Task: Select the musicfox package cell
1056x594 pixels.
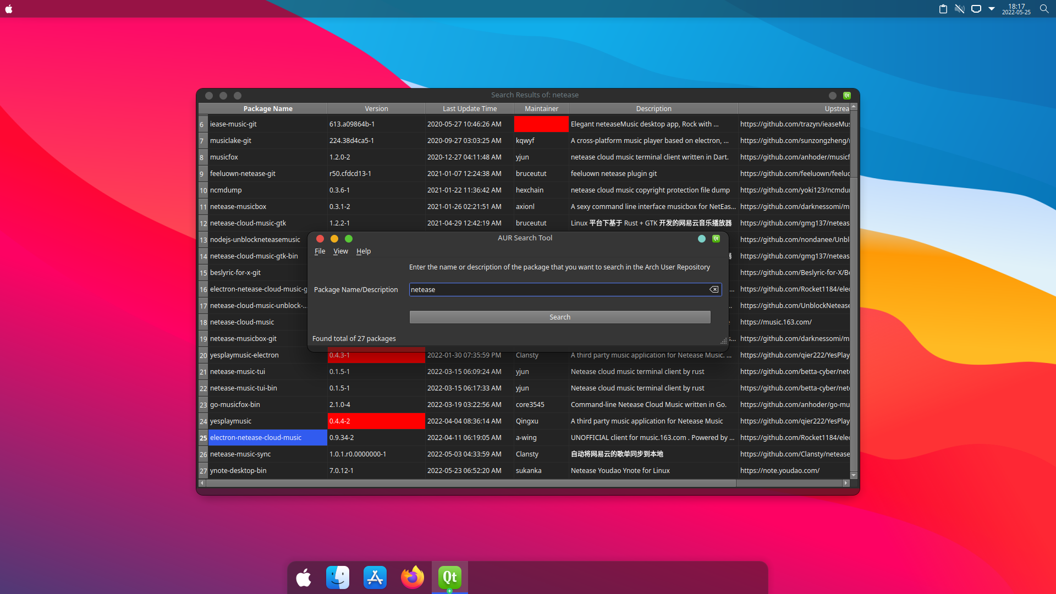Action: 268,157
